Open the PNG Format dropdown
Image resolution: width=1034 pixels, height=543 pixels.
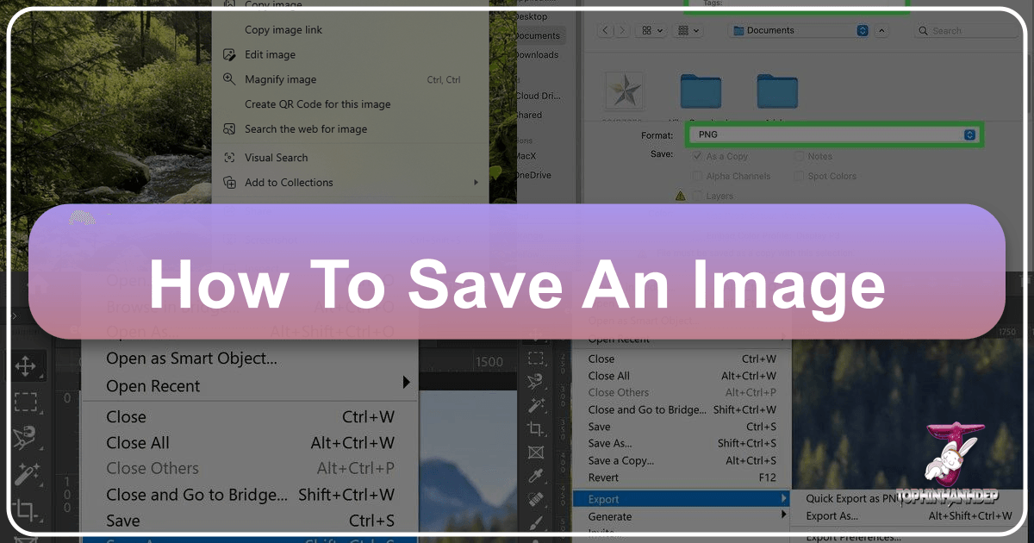click(969, 135)
